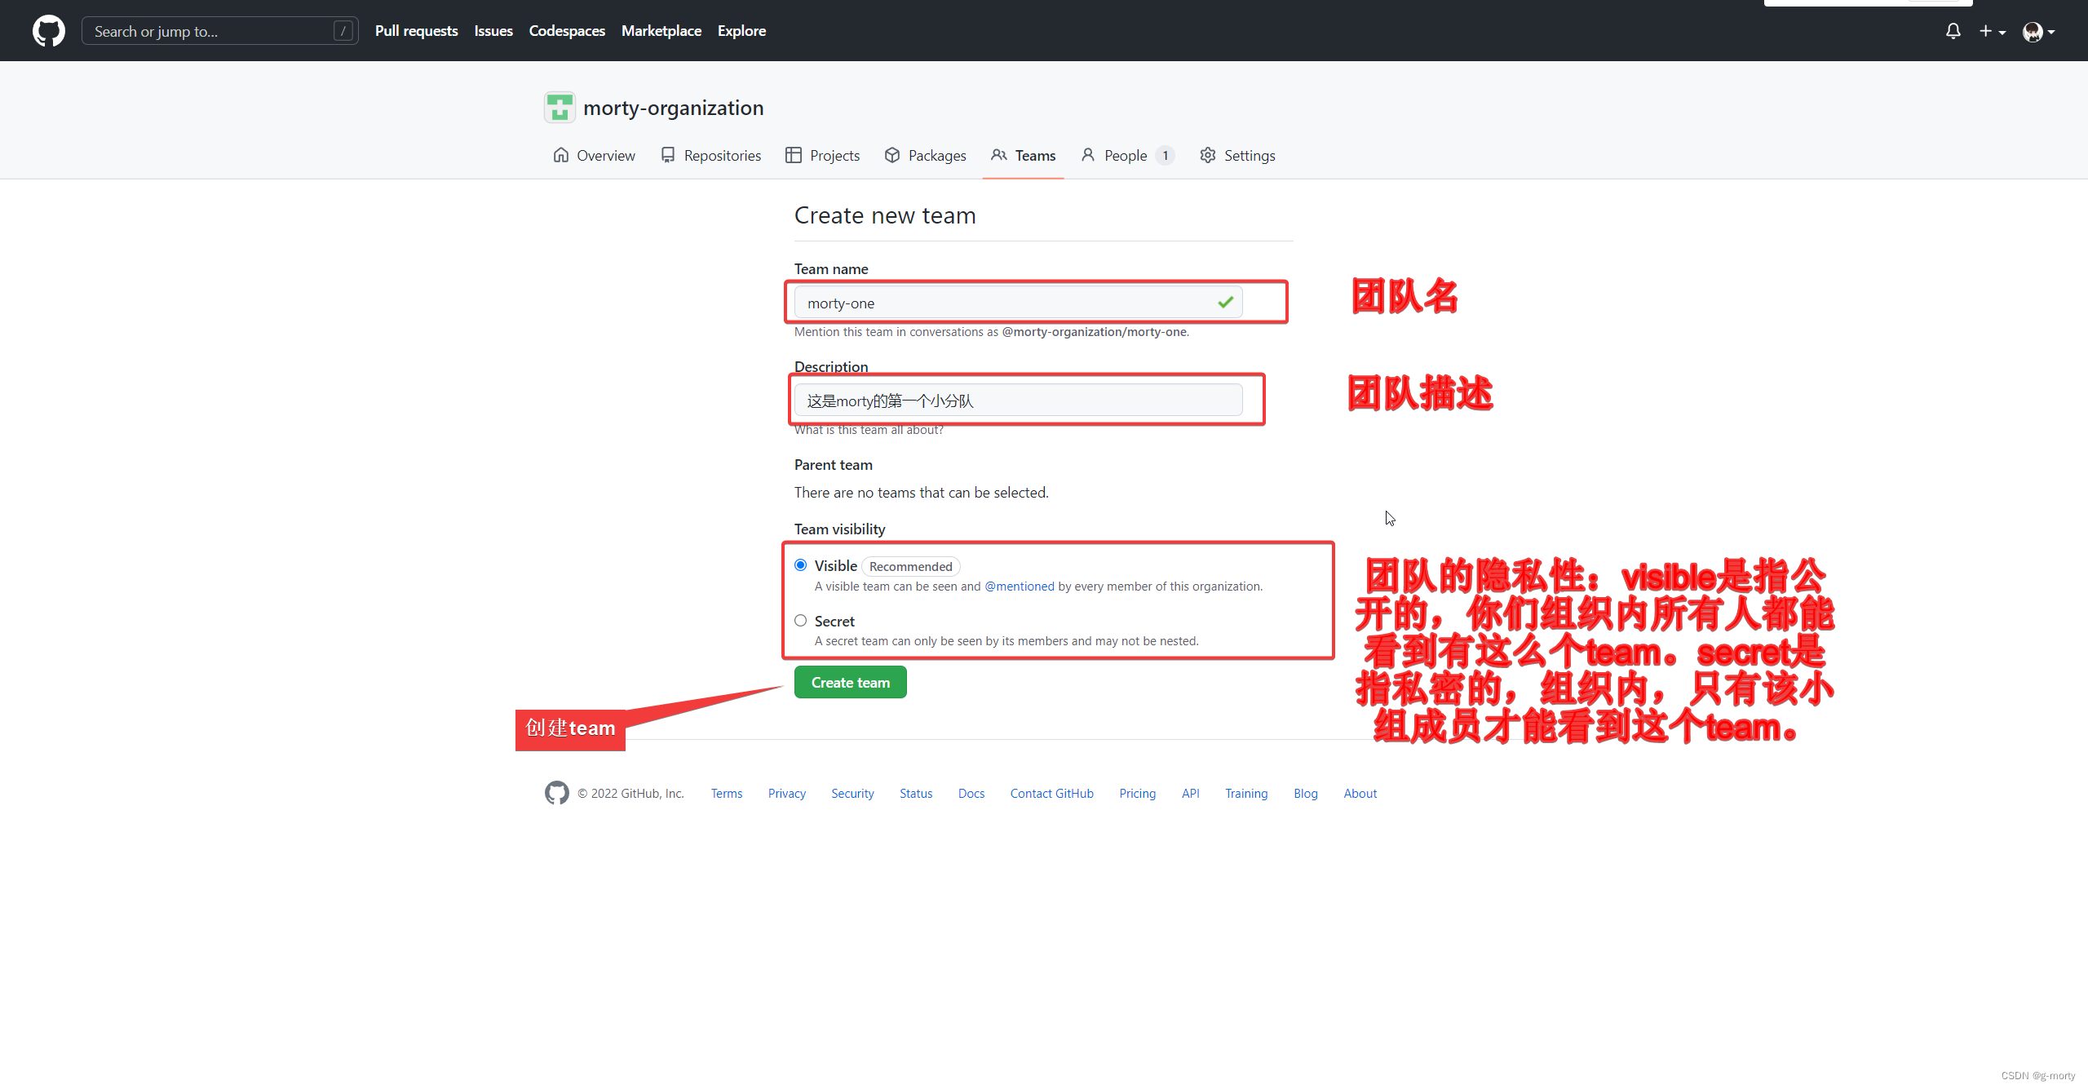
Task: Click the Team name input field
Action: [x=1018, y=303]
